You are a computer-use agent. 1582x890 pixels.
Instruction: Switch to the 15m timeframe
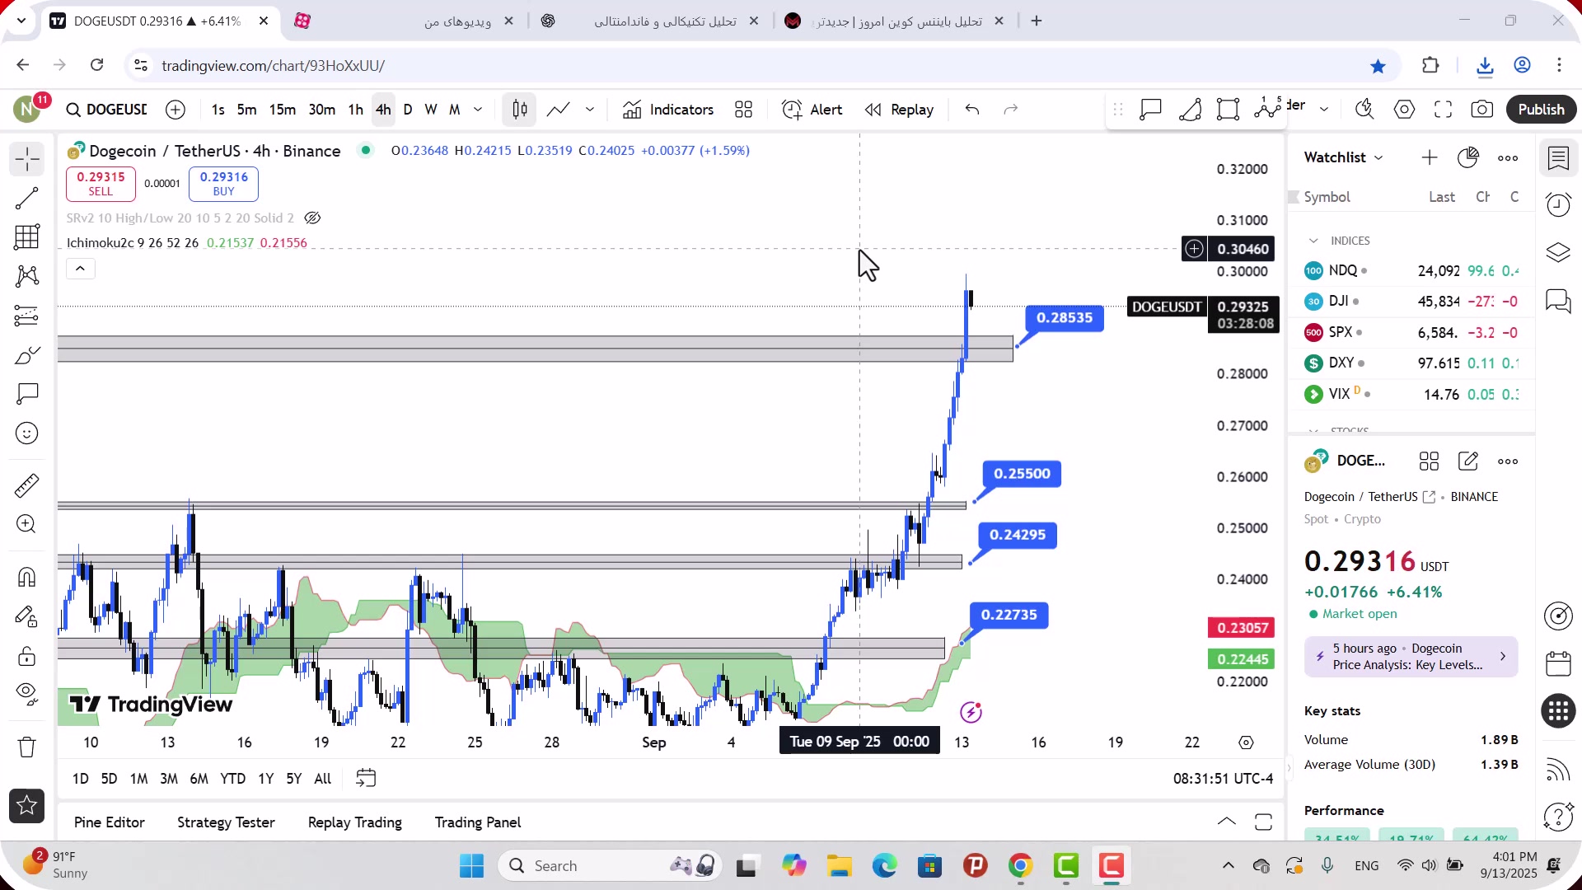[283, 110]
